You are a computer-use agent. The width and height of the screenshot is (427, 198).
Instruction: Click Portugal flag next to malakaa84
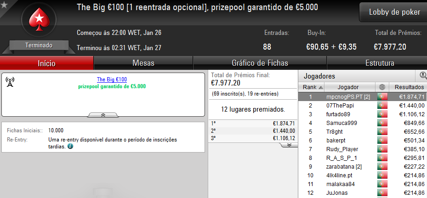tap(382, 184)
